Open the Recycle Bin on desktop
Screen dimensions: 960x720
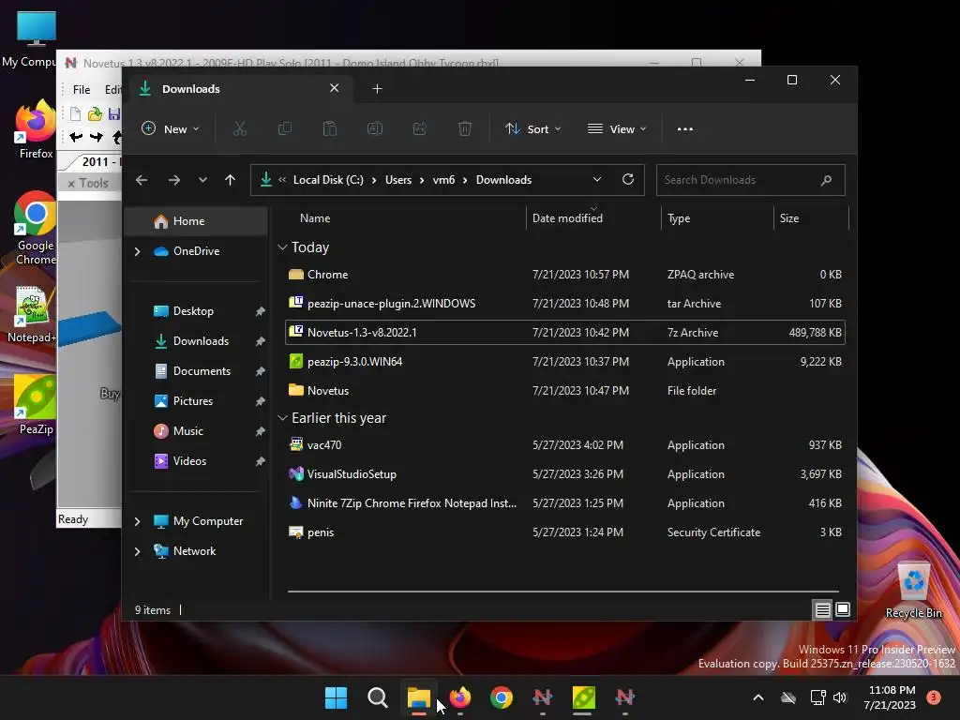(913, 591)
